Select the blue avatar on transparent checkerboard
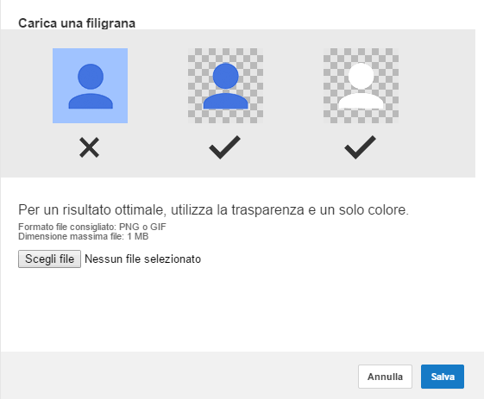The image size is (484, 399). click(226, 85)
